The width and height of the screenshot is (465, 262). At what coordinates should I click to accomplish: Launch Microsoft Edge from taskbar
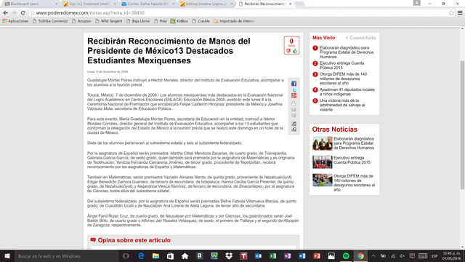(x=141, y=256)
